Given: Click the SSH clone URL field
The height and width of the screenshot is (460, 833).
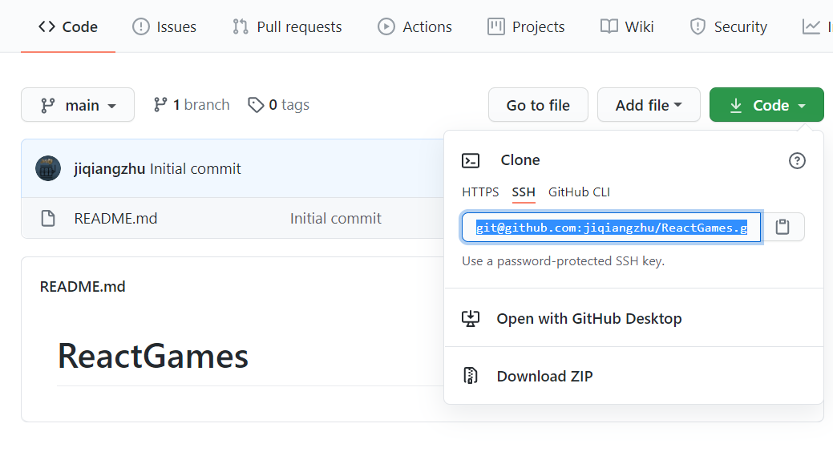Looking at the screenshot, I should click(x=612, y=228).
